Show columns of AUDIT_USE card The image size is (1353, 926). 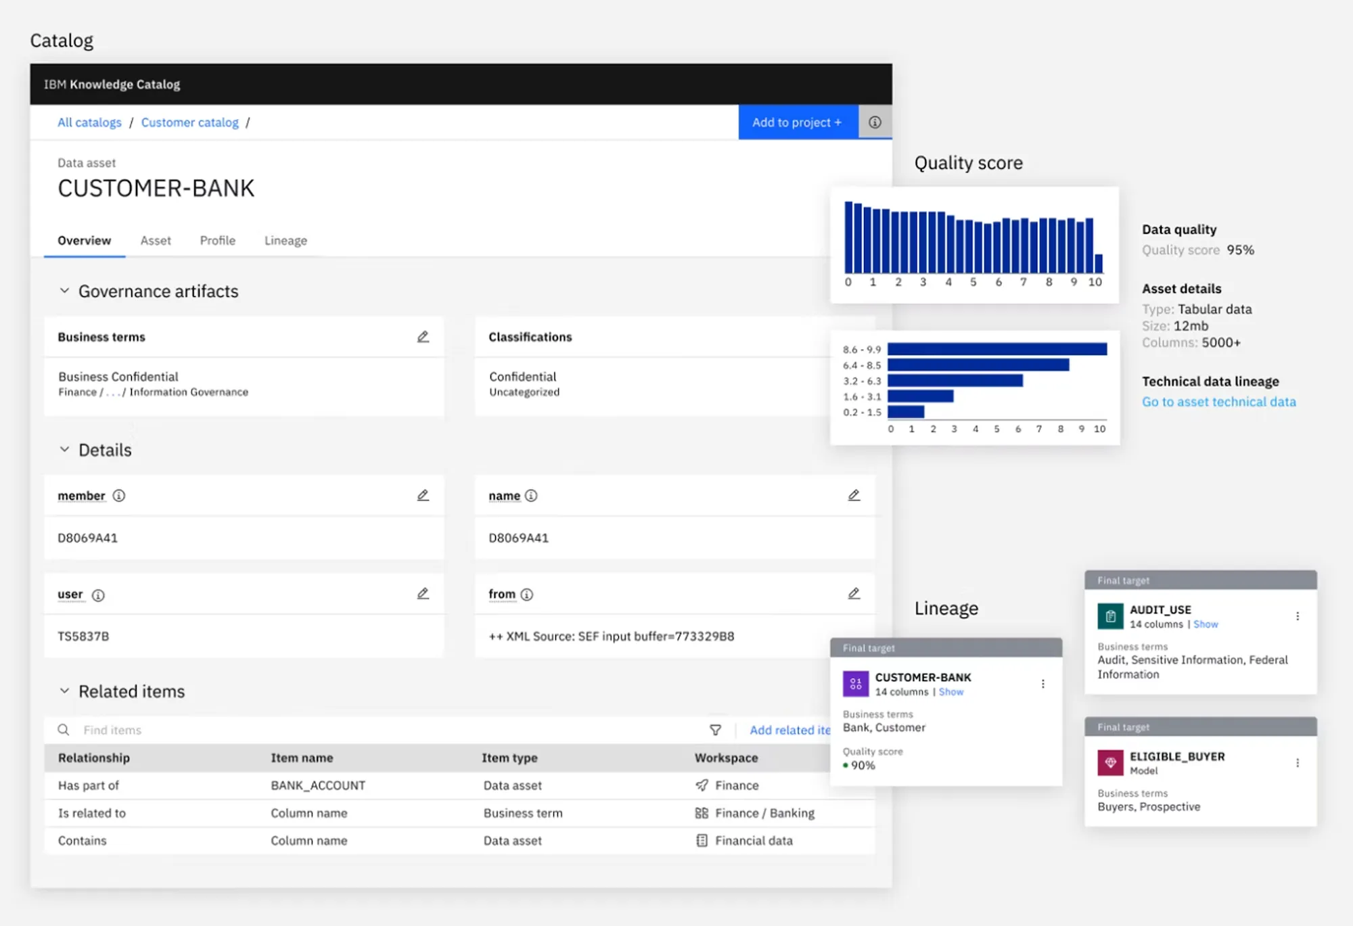(x=1206, y=624)
